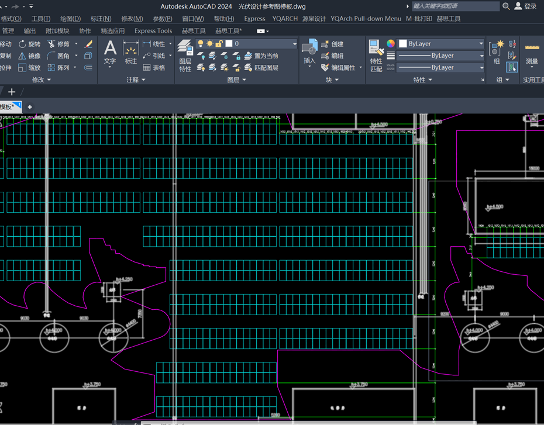Image resolution: width=544 pixels, height=425 pixels.
Task: Toggle layer 0 lock icon
Action: click(219, 43)
